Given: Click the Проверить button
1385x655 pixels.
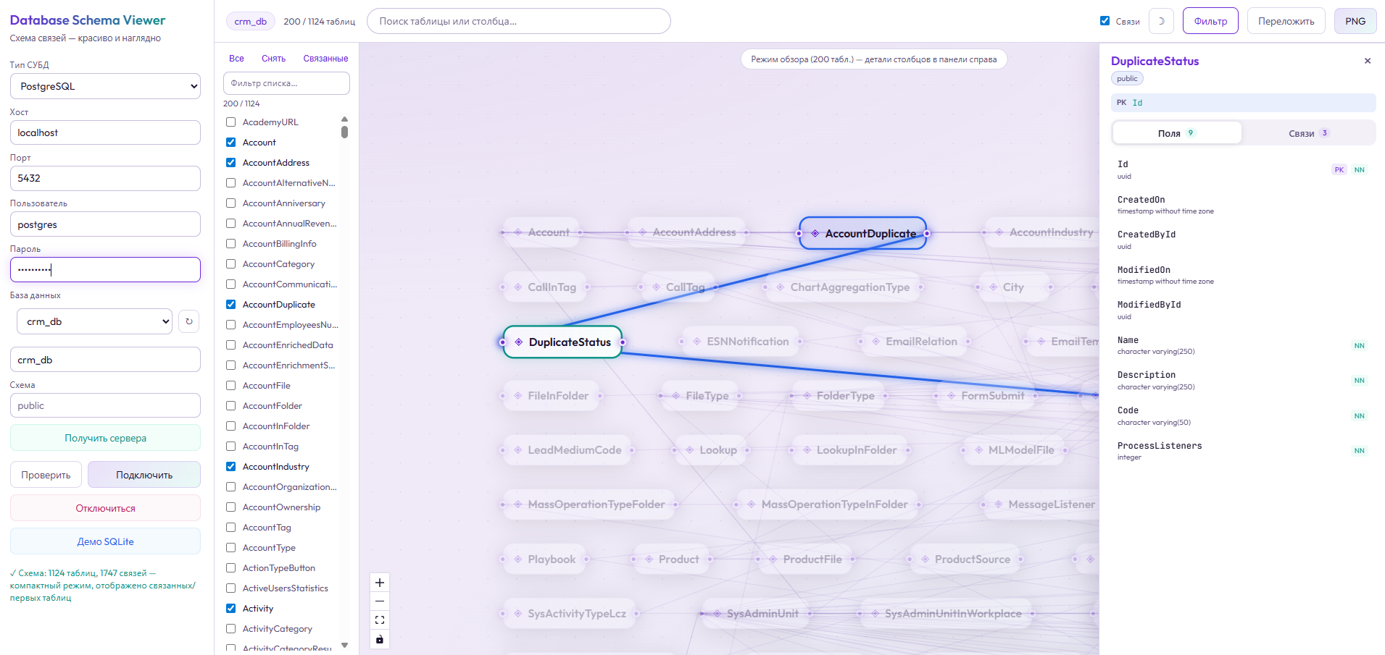Looking at the screenshot, I should pos(46,475).
